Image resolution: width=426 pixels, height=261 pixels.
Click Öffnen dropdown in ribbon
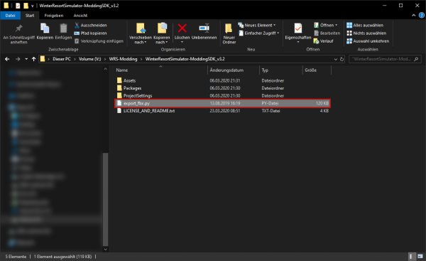pos(325,26)
